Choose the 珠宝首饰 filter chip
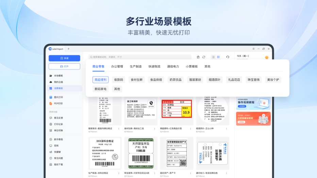Image resolution: width=317 pixels, height=178 pixels. 253,80
